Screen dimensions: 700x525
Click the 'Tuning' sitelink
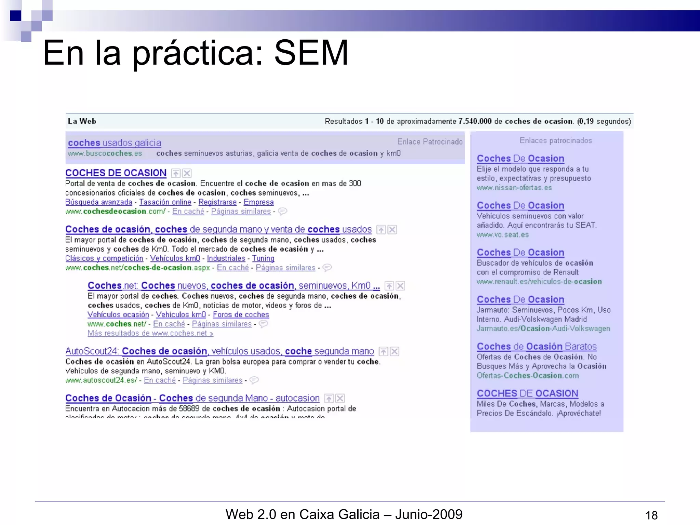263,258
